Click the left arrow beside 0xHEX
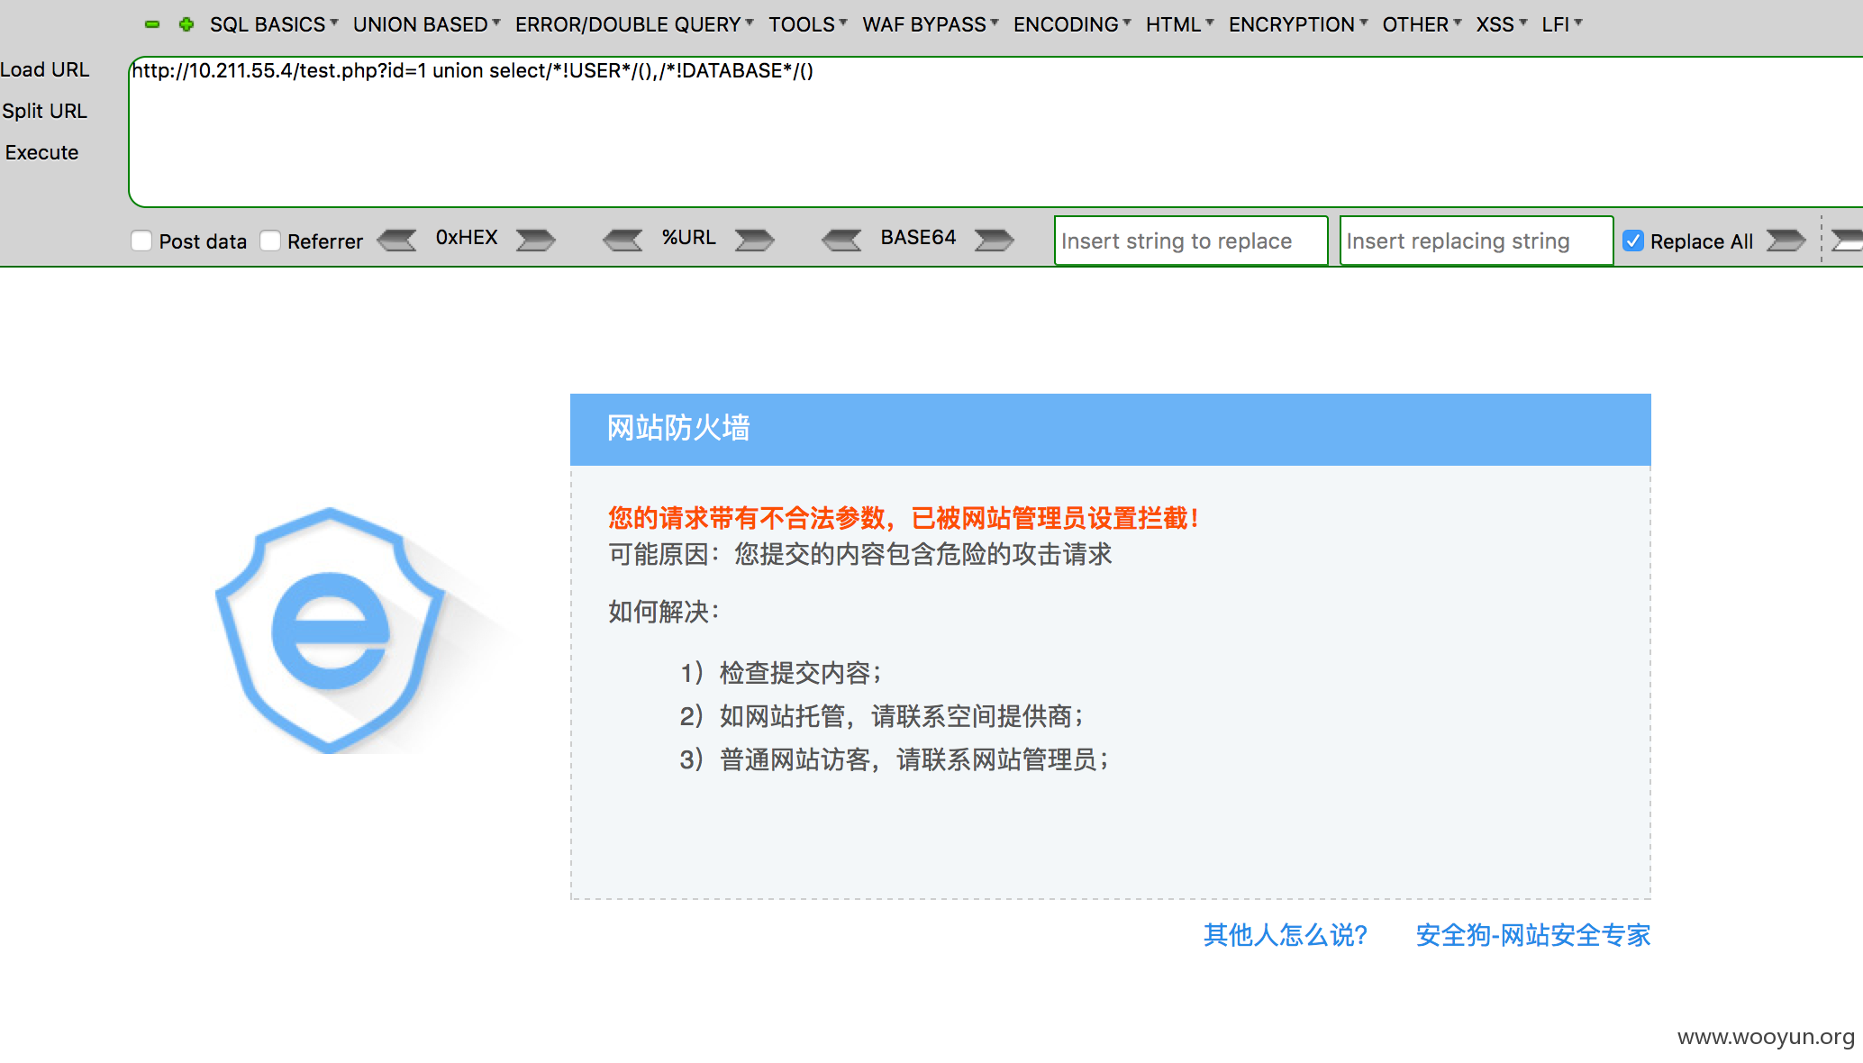1863x1063 pixels. (396, 240)
